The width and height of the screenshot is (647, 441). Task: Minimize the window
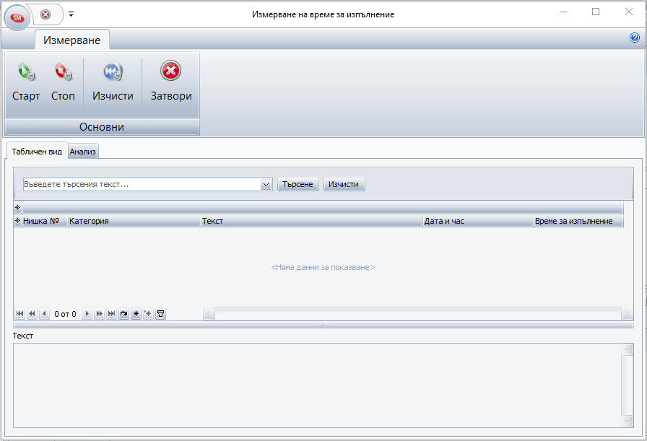[x=563, y=12]
